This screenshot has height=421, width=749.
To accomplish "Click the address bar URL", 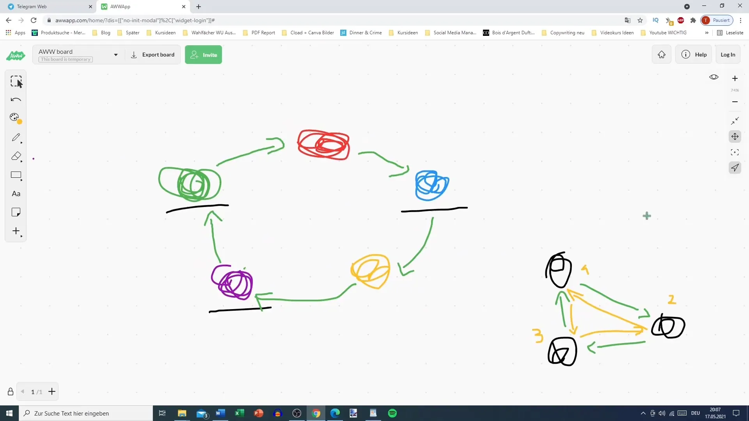I will (135, 20).
